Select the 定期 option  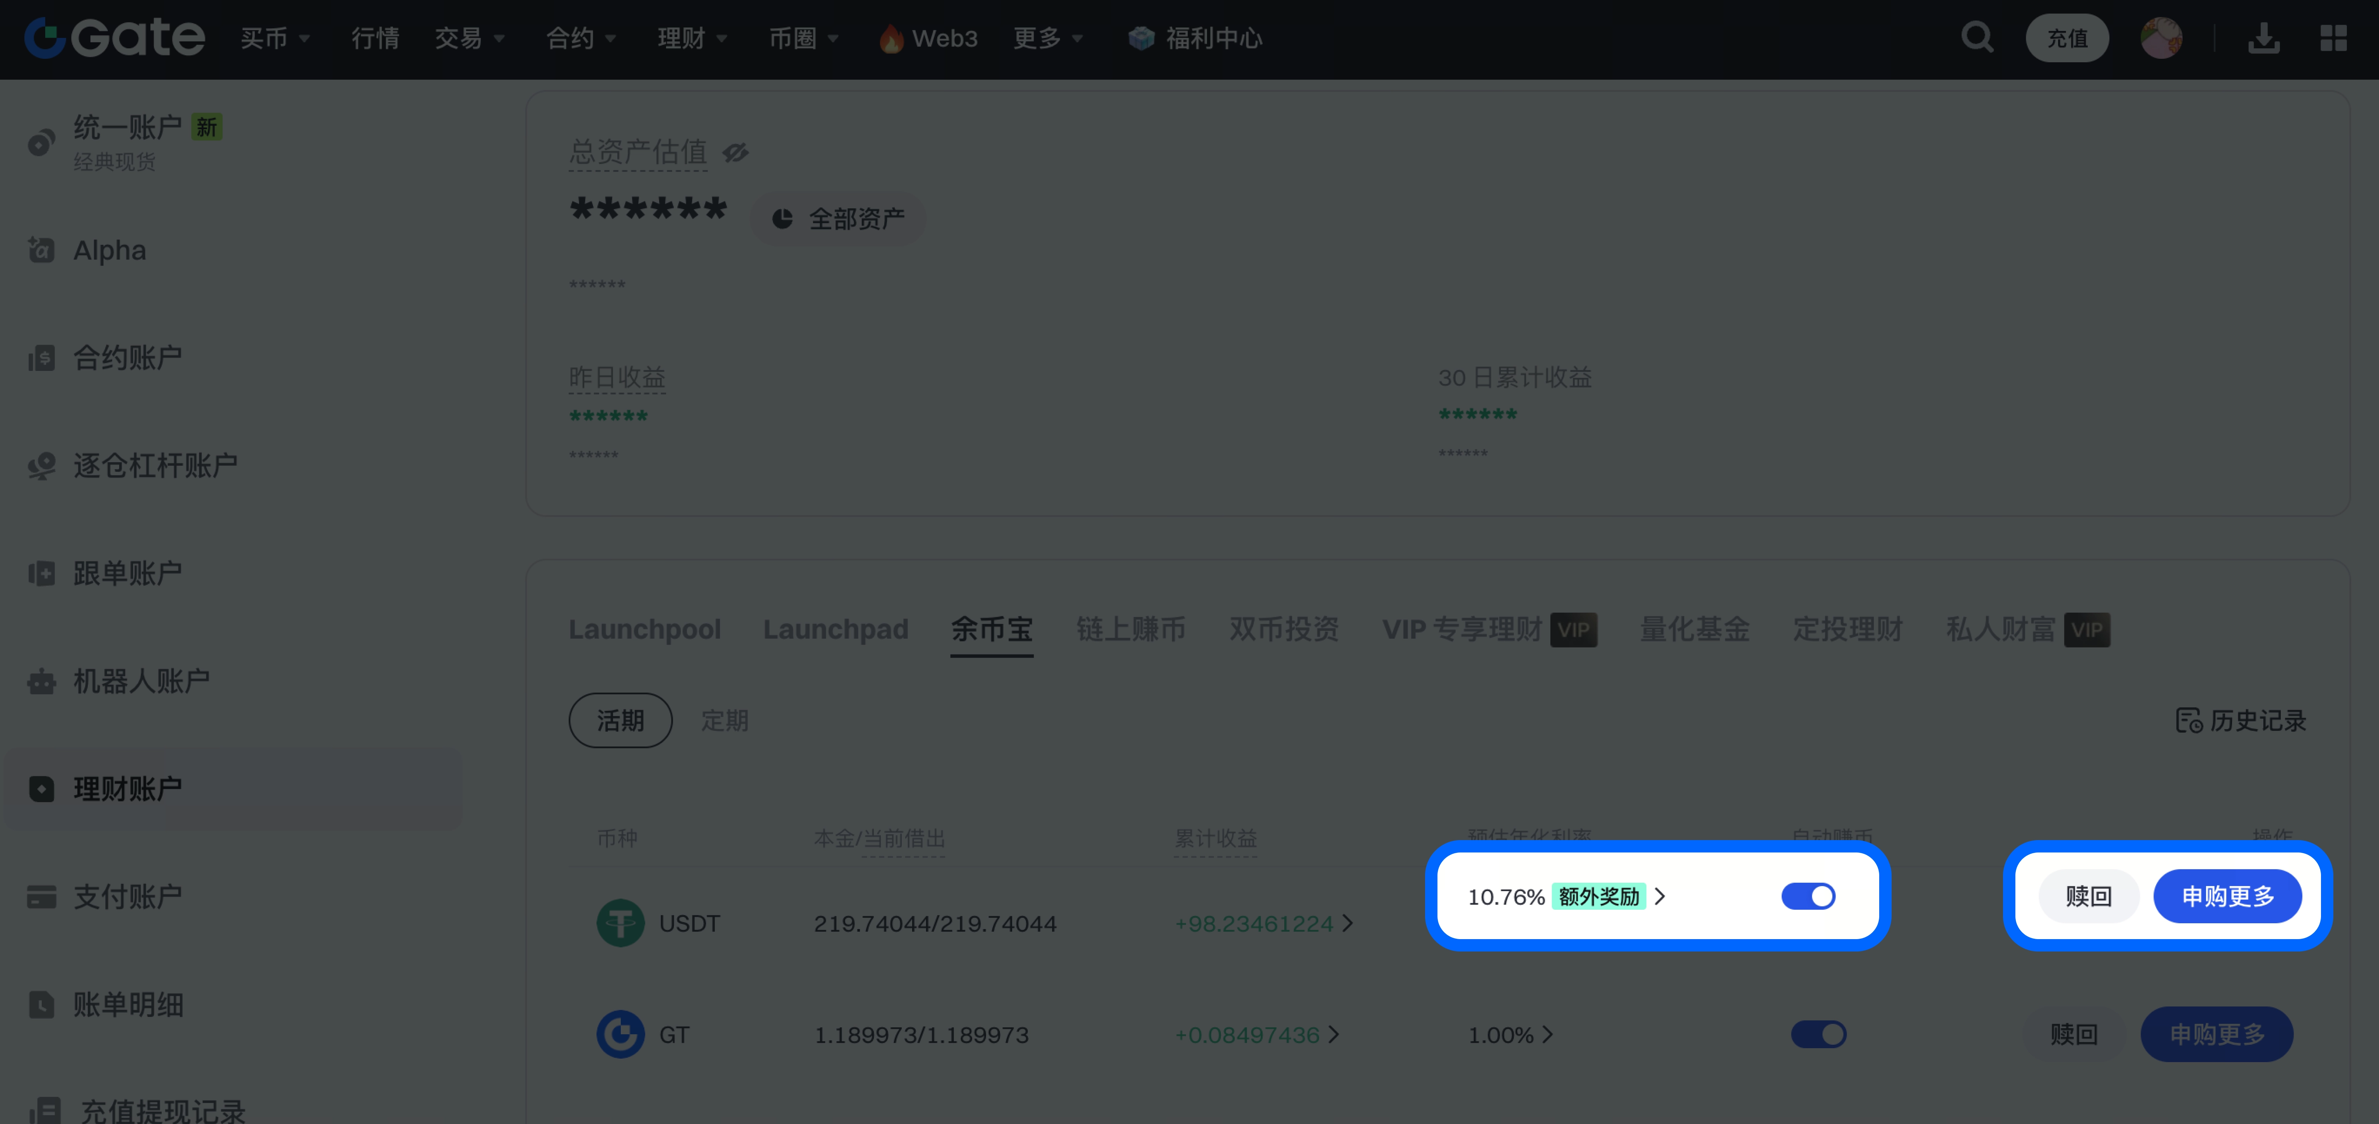point(724,721)
